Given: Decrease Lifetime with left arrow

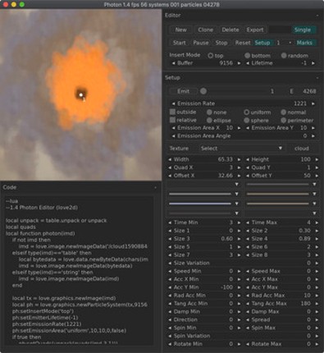Looking at the screenshot, I should click(x=248, y=63).
